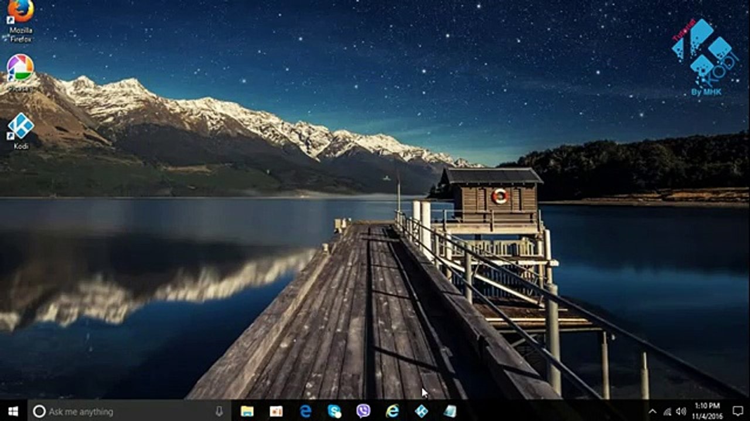Open the taskbar app right of Kodi

pos(450,411)
